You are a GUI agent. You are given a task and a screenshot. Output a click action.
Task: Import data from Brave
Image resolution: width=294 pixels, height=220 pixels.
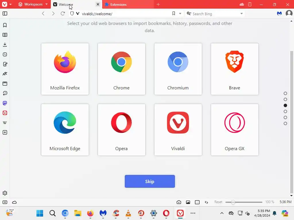tap(235, 69)
